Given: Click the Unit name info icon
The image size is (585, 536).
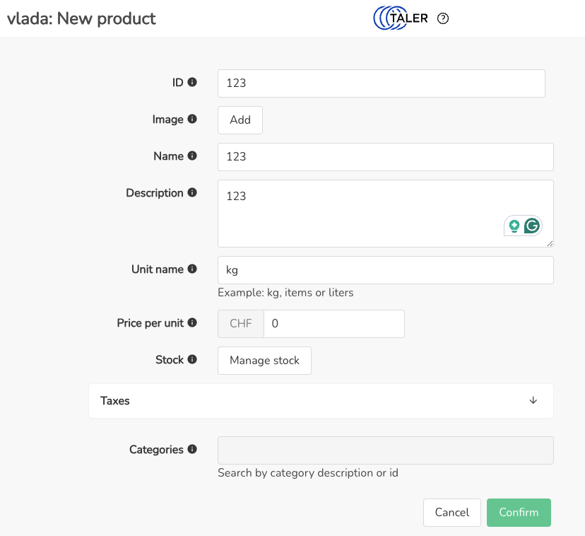Looking at the screenshot, I should click(192, 269).
